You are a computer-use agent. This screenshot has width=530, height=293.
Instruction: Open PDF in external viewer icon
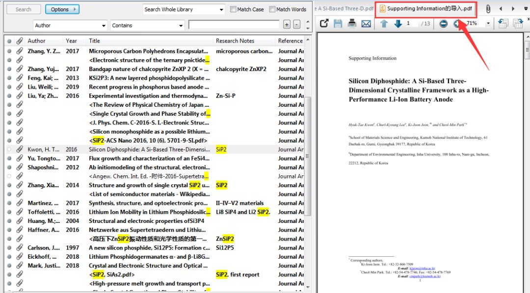[324, 24]
